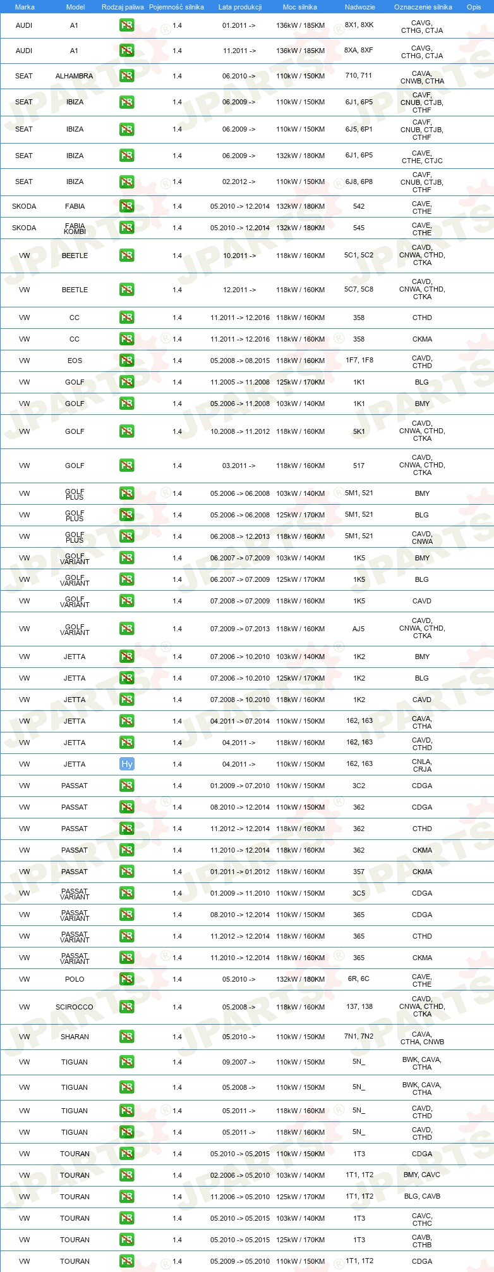Select the SCIROCCO model cell

[x=75, y=1007]
